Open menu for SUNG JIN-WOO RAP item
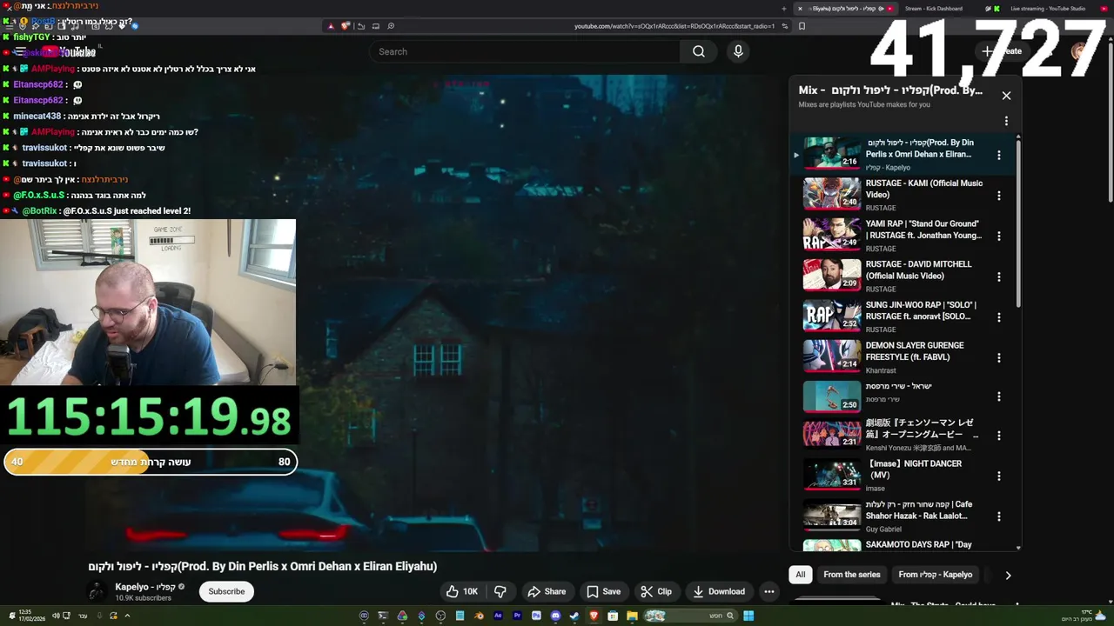Image resolution: width=1114 pixels, height=626 pixels. pyautogui.click(x=999, y=317)
